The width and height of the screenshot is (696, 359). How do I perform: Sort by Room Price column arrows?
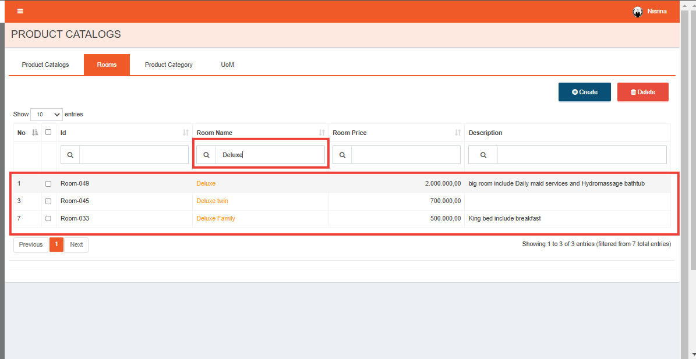tap(458, 133)
